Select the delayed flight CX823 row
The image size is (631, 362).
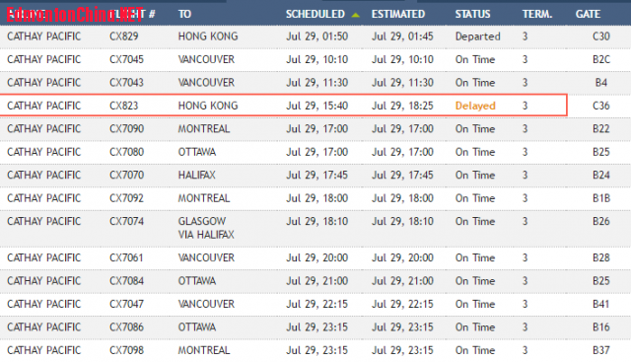(x=283, y=106)
